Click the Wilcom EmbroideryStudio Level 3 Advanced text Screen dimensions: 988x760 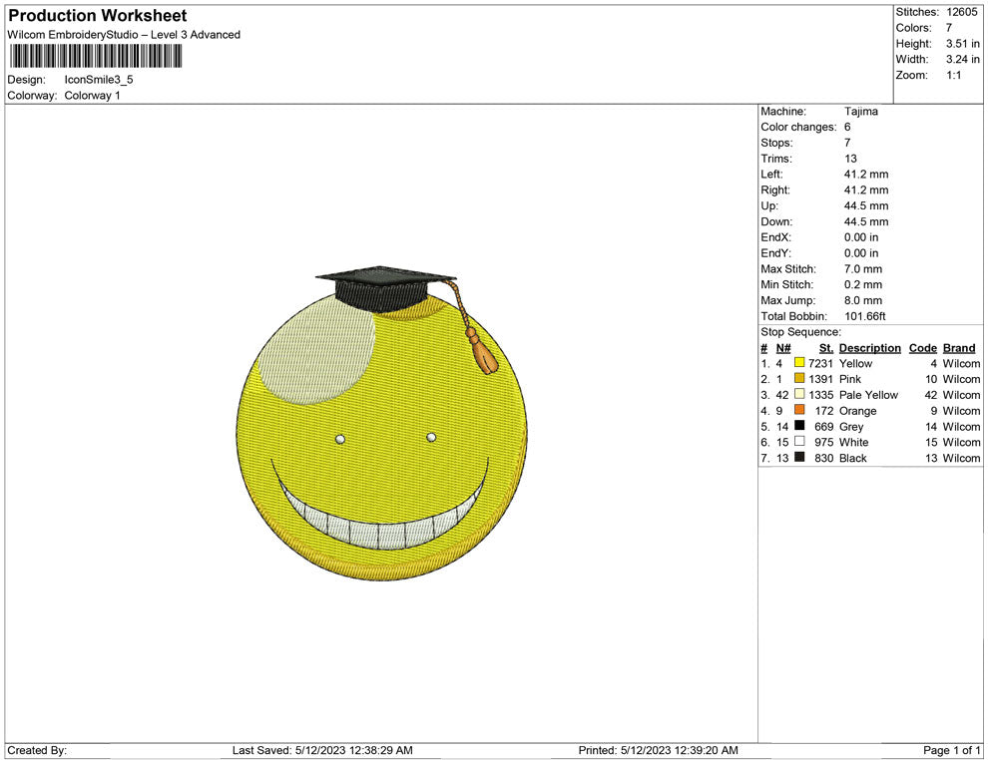click(x=124, y=35)
